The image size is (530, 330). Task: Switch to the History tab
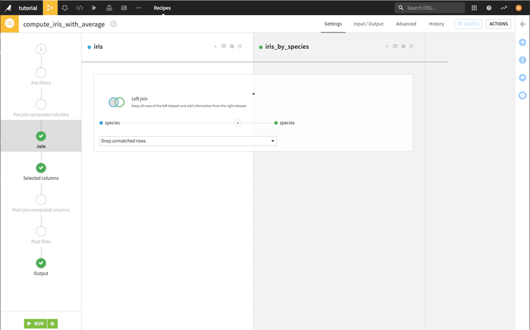(x=437, y=24)
